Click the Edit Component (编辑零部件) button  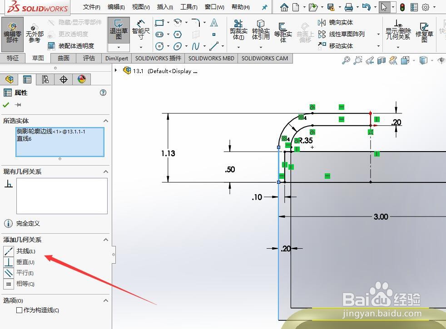pos(12,34)
